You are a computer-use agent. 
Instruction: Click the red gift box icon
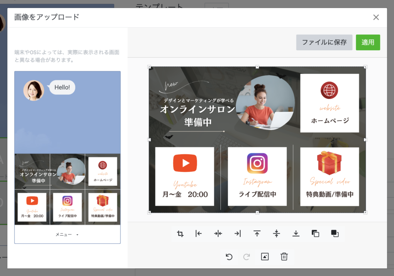[329, 163]
